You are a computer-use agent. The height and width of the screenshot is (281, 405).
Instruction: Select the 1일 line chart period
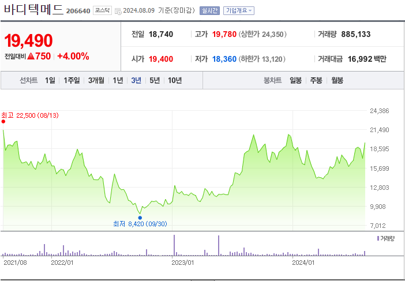(50, 81)
